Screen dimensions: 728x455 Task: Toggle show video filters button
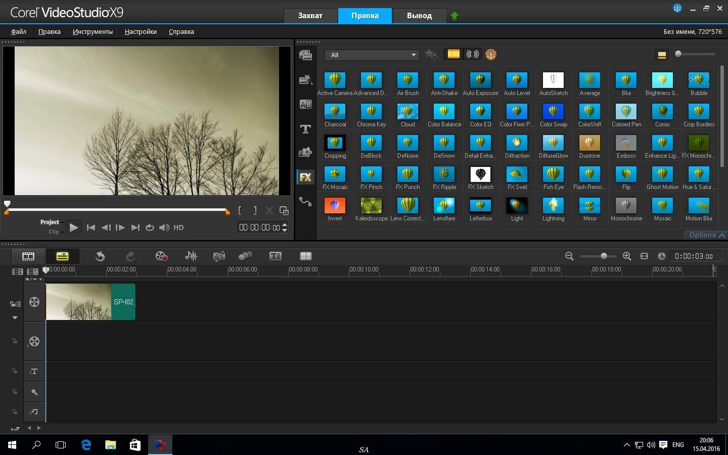tap(453, 54)
